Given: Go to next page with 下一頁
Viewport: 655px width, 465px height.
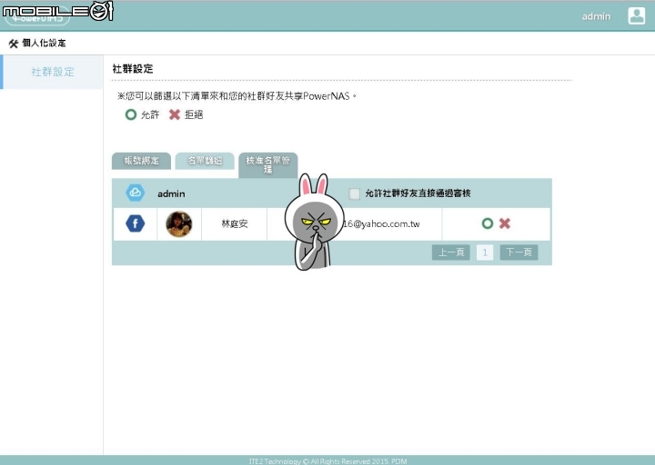Looking at the screenshot, I should [519, 252].
